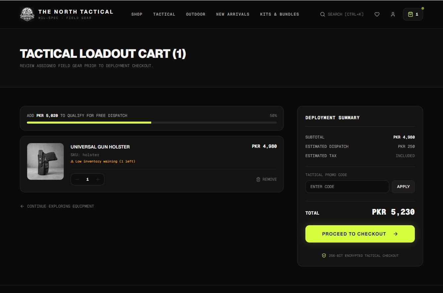The width and height of the screenshot is (443, 293).
Task: Increase holster quantity with plus button
Action: (x=98, y=179)
